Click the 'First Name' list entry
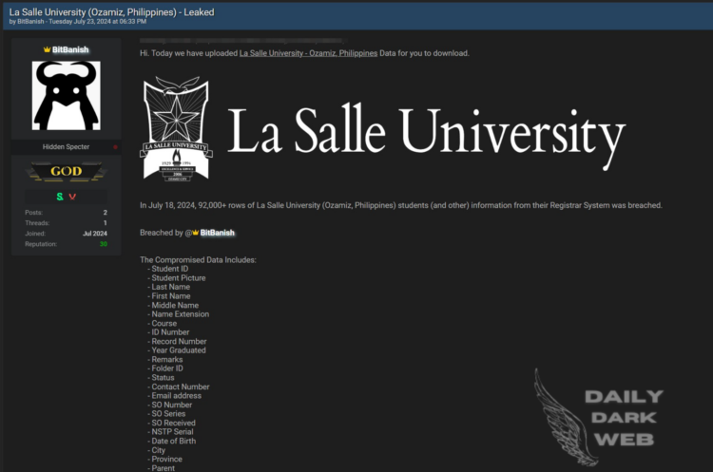Image resolution: width=713 pixels, height=472 pixels. (169, 296)
